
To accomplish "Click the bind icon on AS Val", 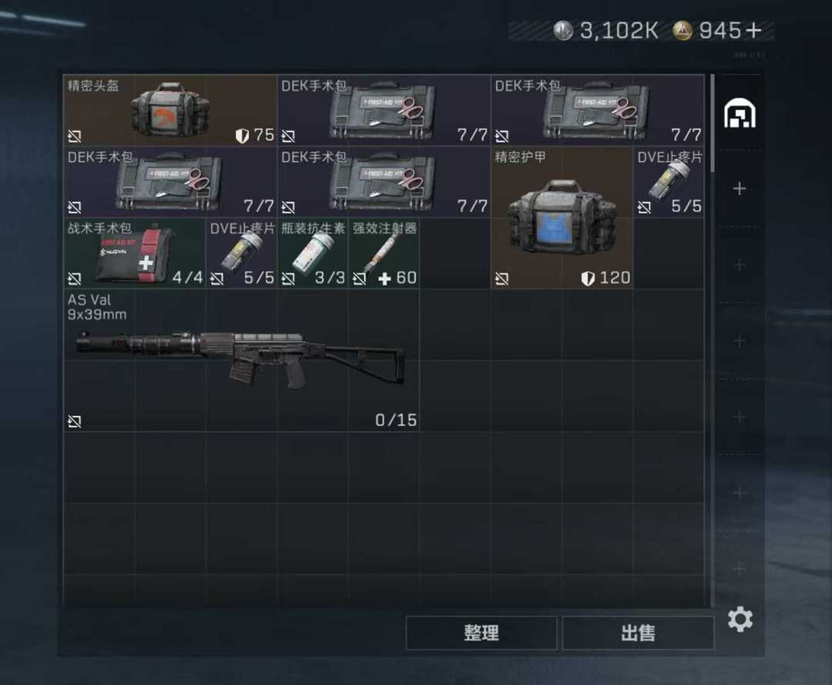I will click(74, 421).
